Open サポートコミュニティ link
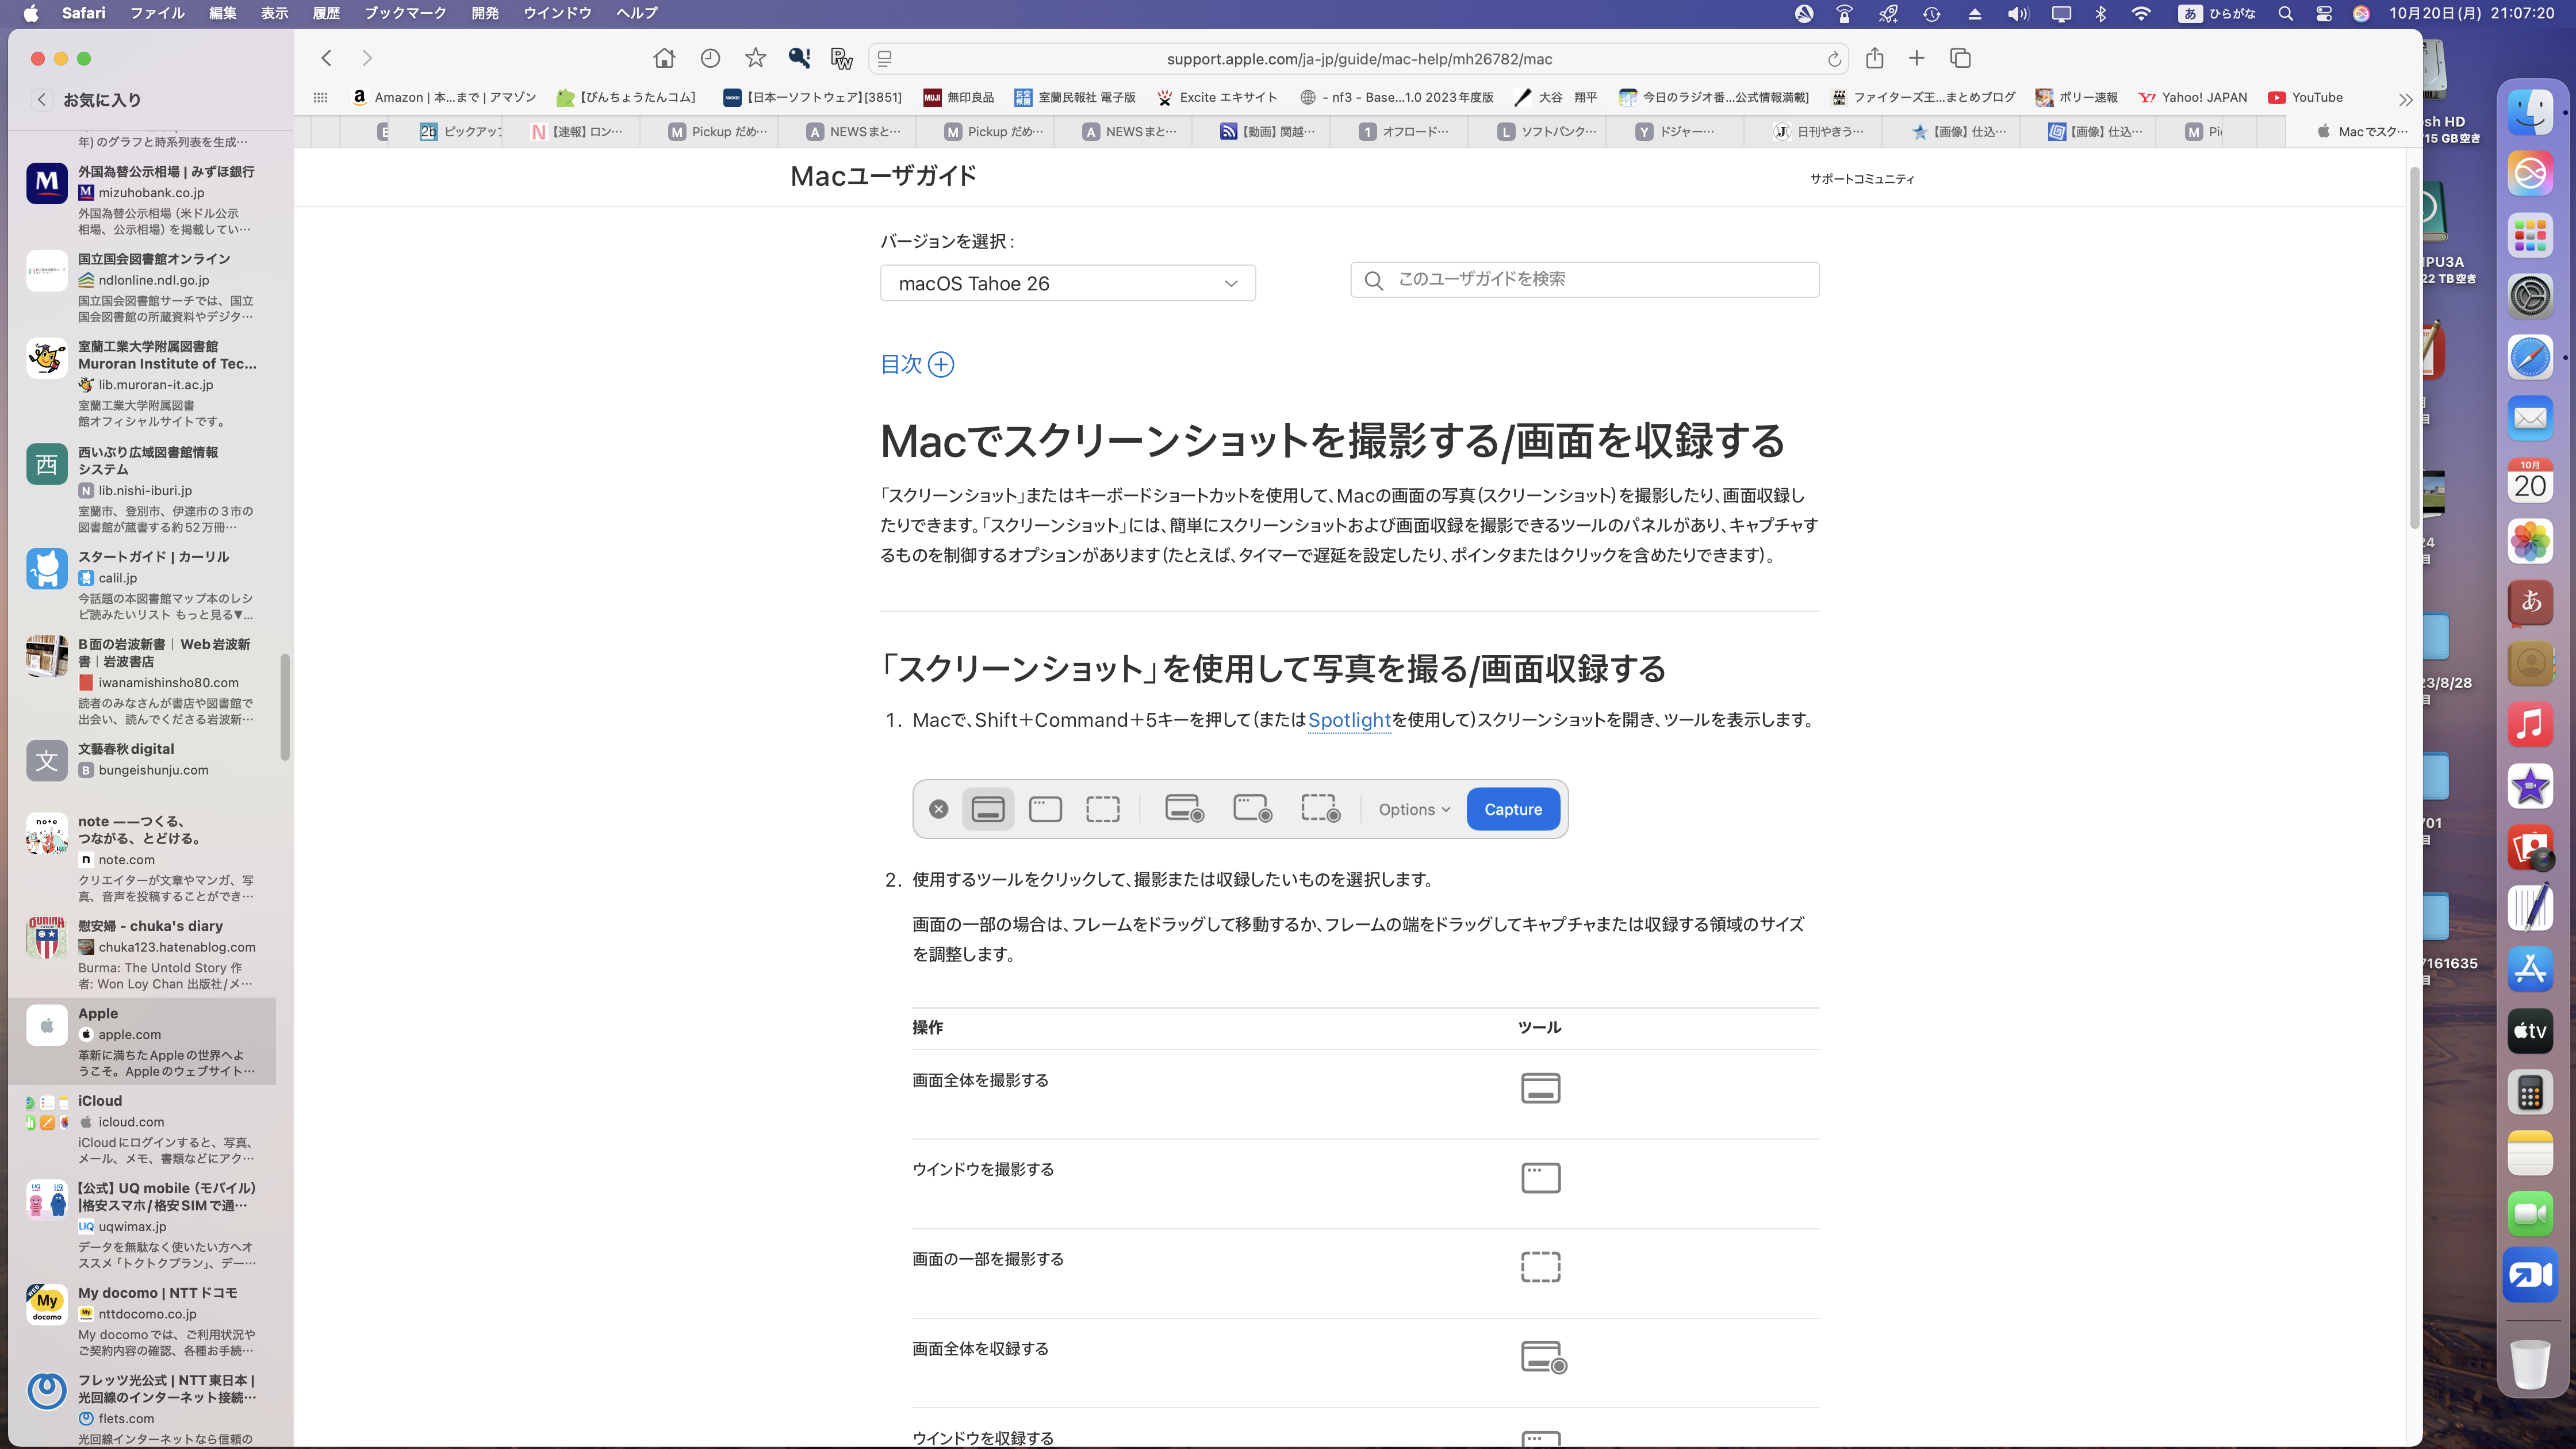 [x=1861, y=178]
